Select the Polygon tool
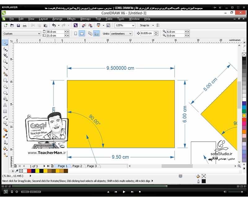Image resolution: width=248 pixels, height=201 pixels. pos(5,93)
